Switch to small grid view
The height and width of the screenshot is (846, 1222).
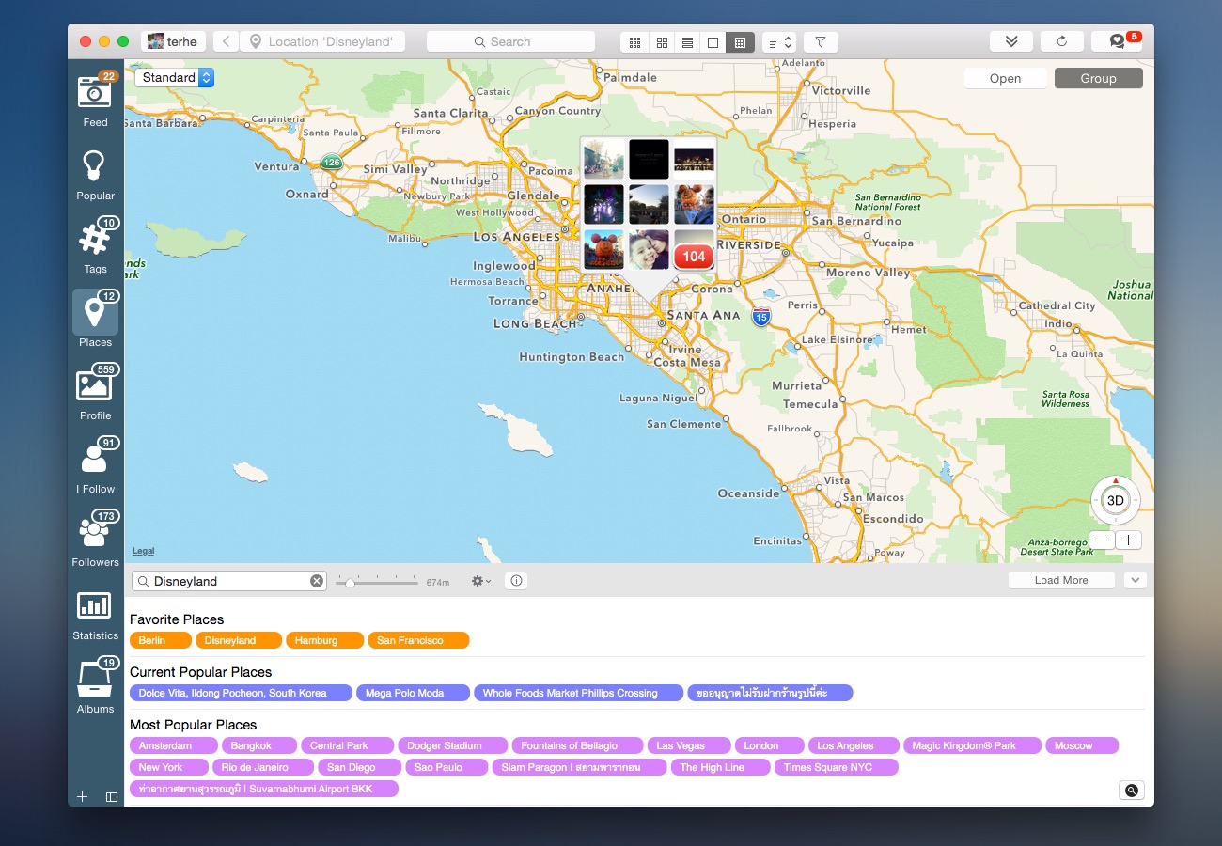coord(634,42)
